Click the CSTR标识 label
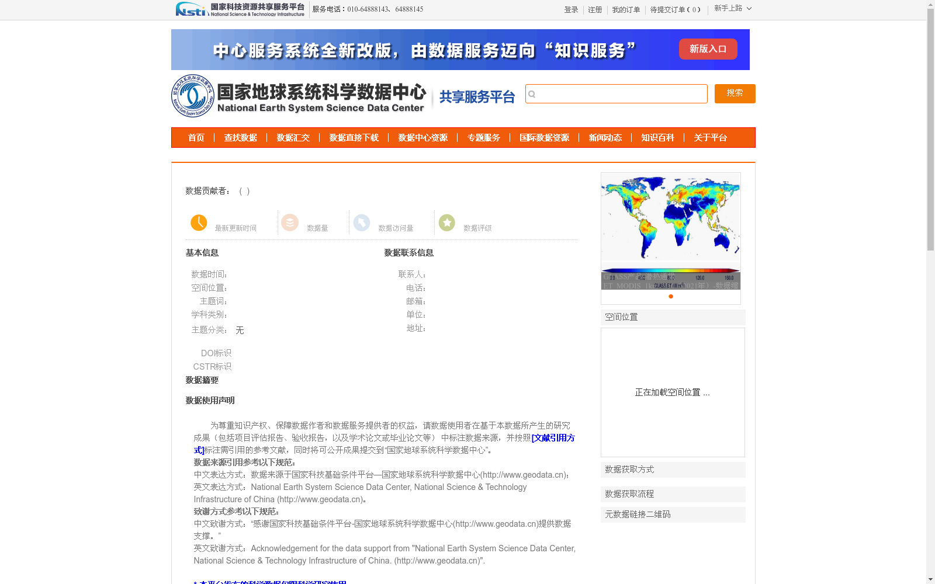 [x=212, y=367]
